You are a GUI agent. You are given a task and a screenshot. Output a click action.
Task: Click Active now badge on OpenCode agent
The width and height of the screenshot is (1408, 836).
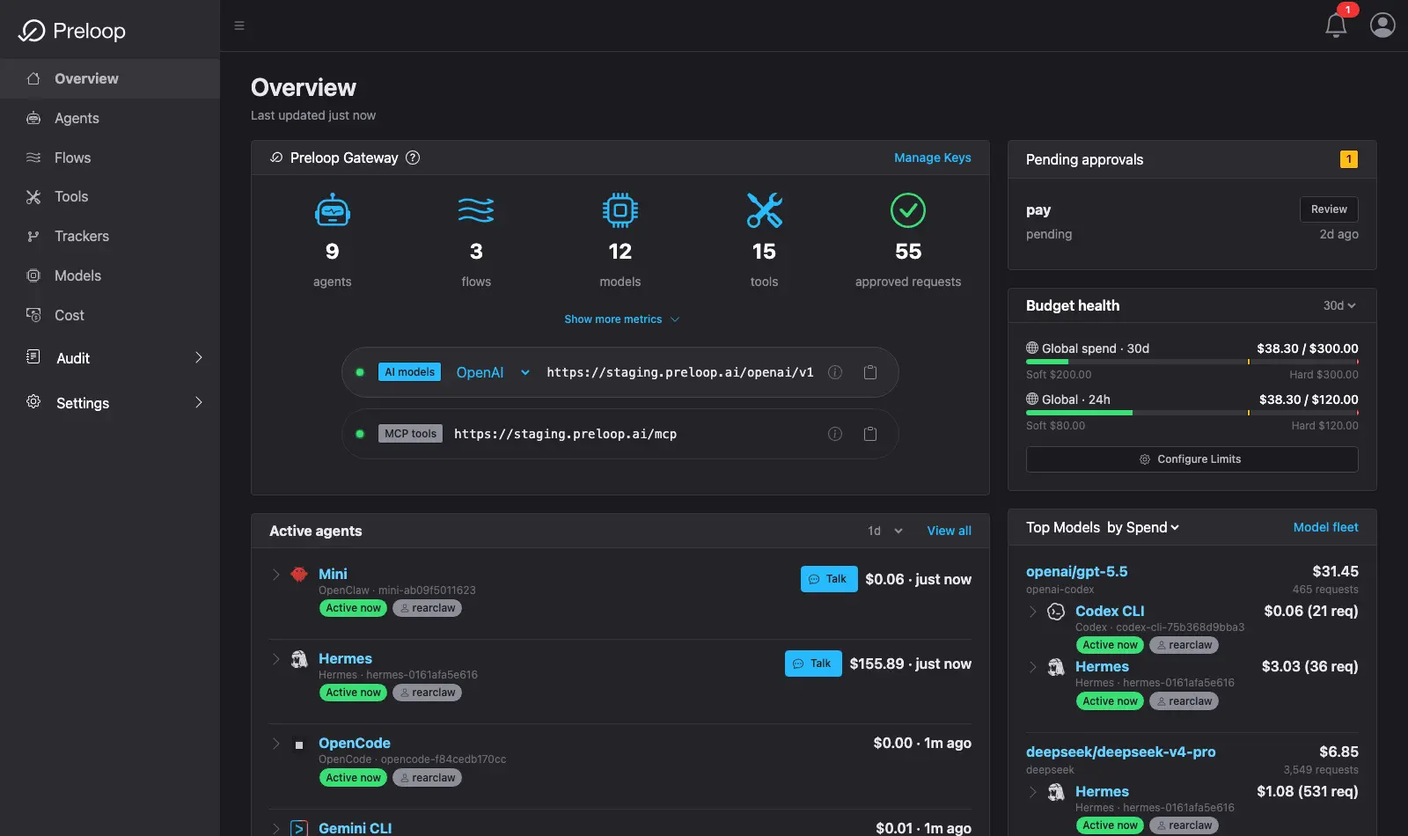[x=353, y=778]
